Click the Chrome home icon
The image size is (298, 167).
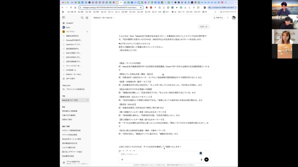click(75, 8)
